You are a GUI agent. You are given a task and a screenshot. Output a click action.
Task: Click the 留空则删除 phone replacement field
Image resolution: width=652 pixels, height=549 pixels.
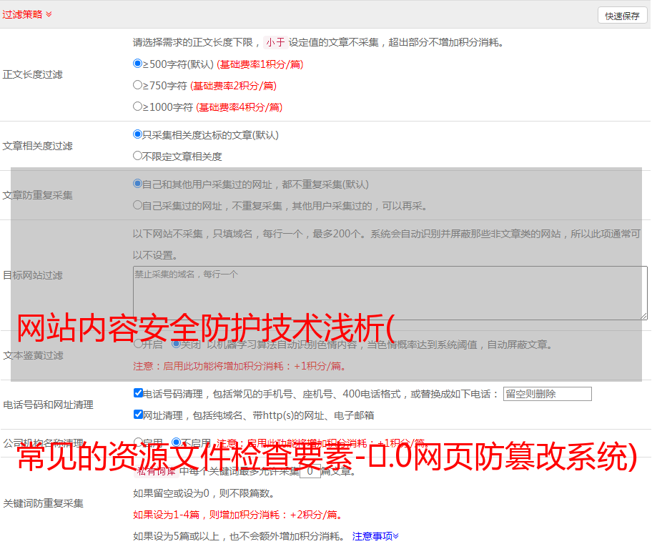547,394
